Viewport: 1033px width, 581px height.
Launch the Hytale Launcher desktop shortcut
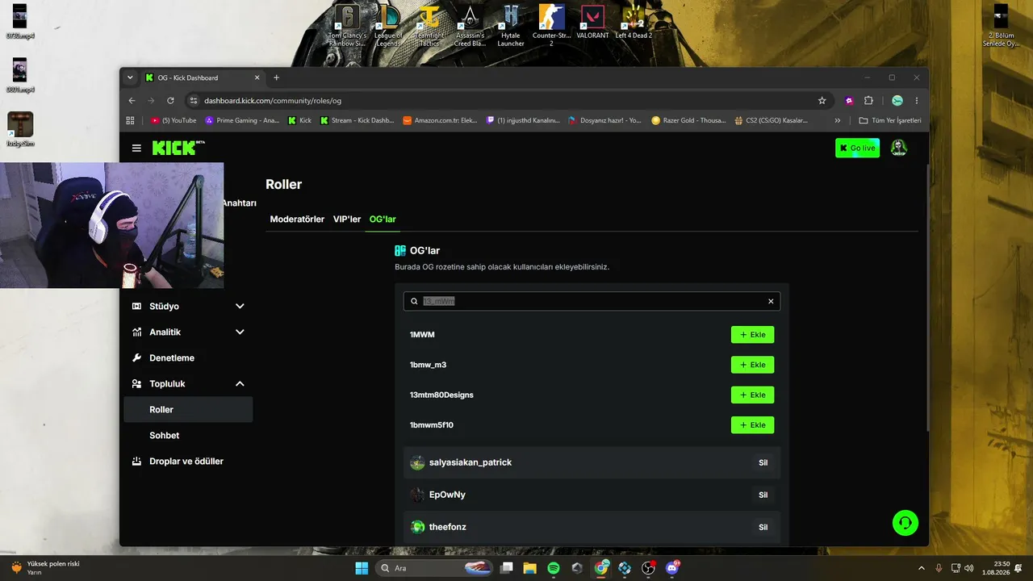(511, 26)
